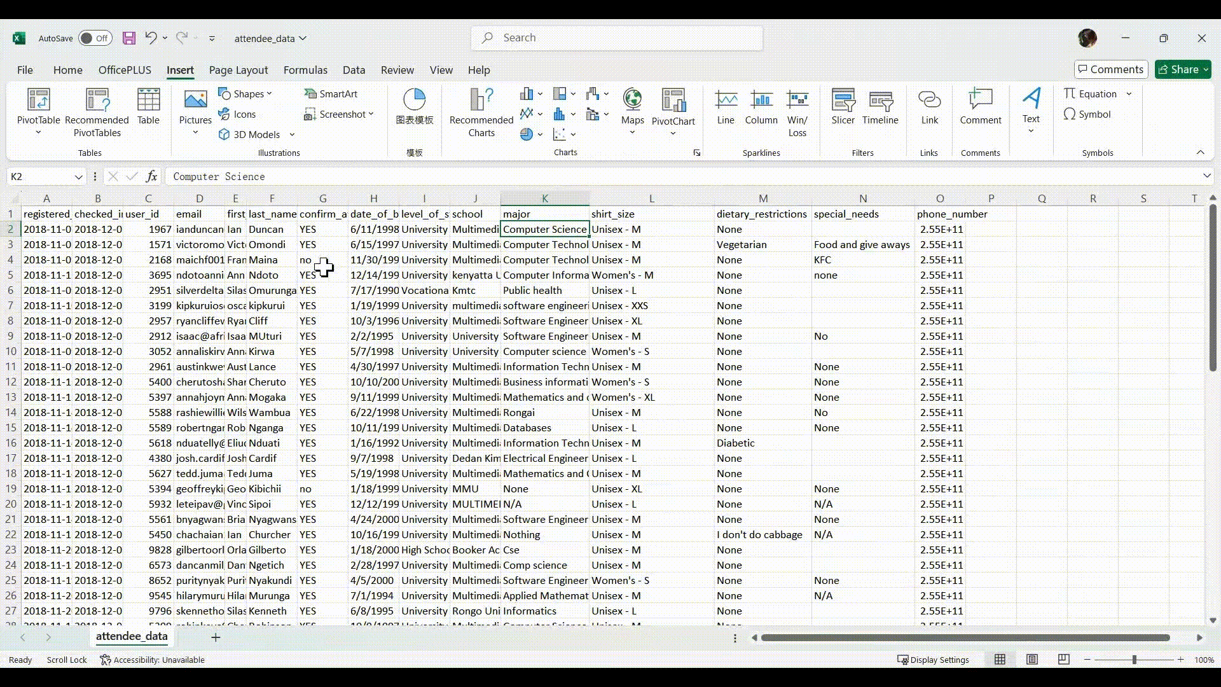Add a Win/Loss sparkline
Viewport: 1221px width, 687px height.
797,113
